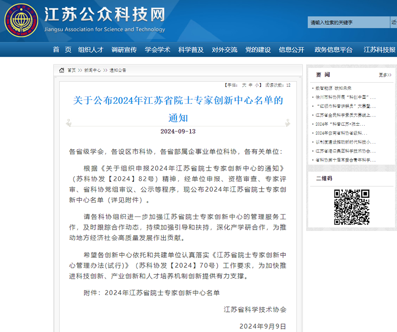397x332 pixels.
Task: Open the 组织人才 navigation menu
Action: click(x=91, y=50)
